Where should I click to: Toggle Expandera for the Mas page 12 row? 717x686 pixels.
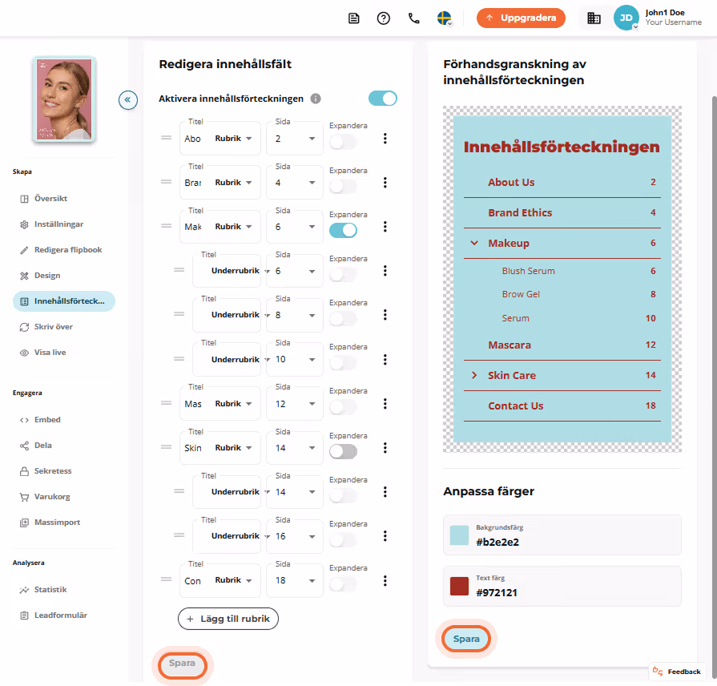343,407
